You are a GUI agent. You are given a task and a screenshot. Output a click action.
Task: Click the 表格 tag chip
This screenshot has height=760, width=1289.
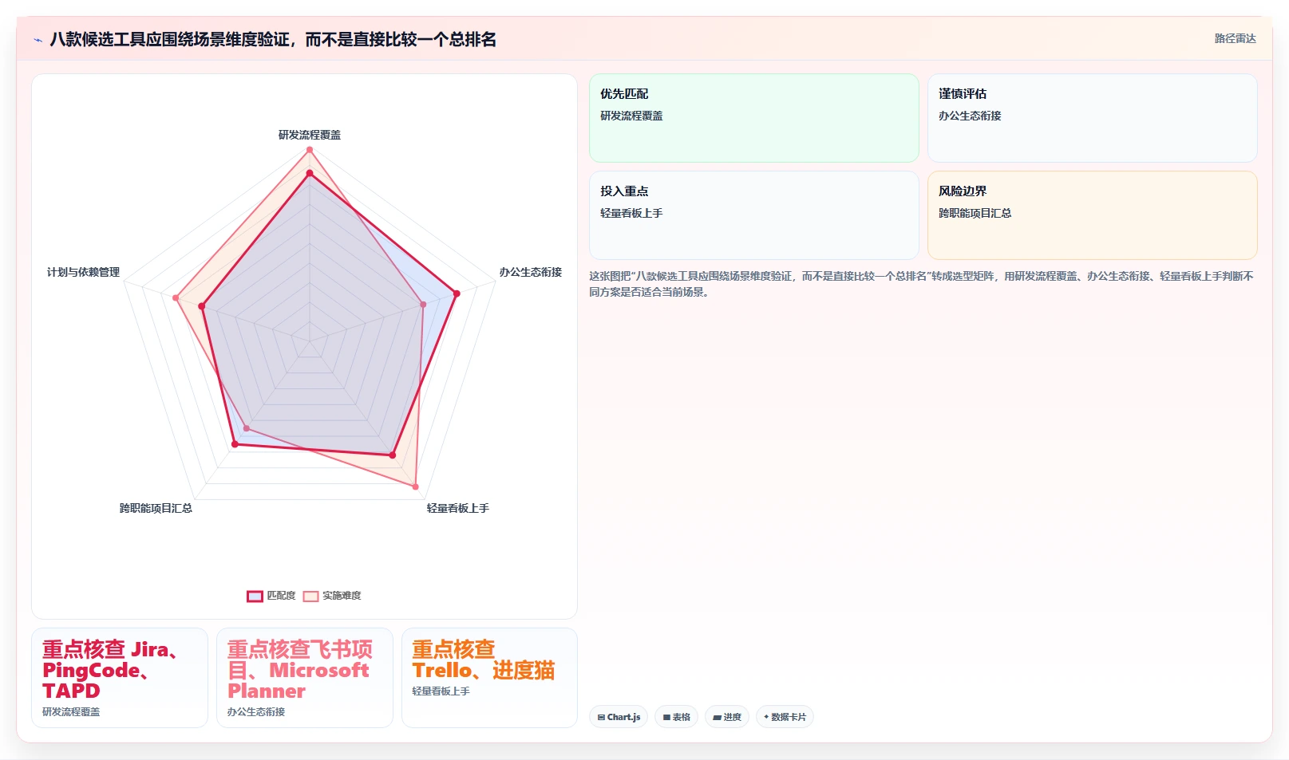click(677, 717)
